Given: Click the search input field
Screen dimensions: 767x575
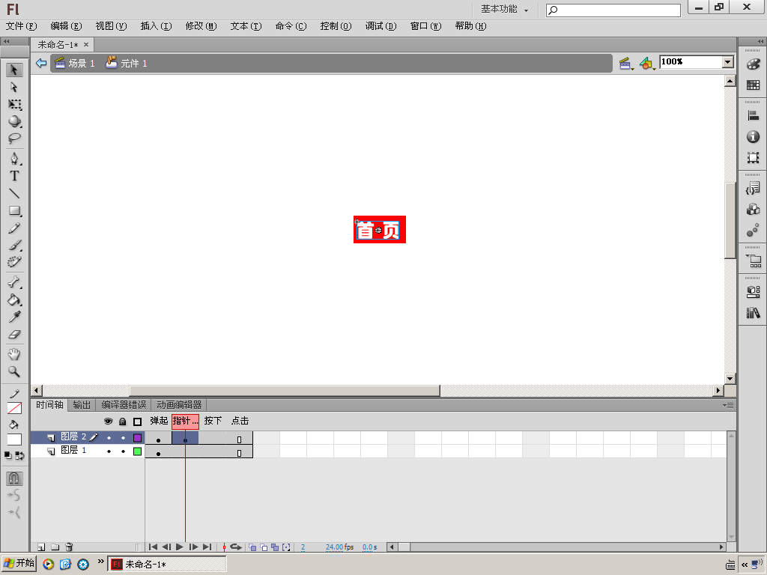Looking at the screenshot, I should pyautogui.click(x=613, y=10).
